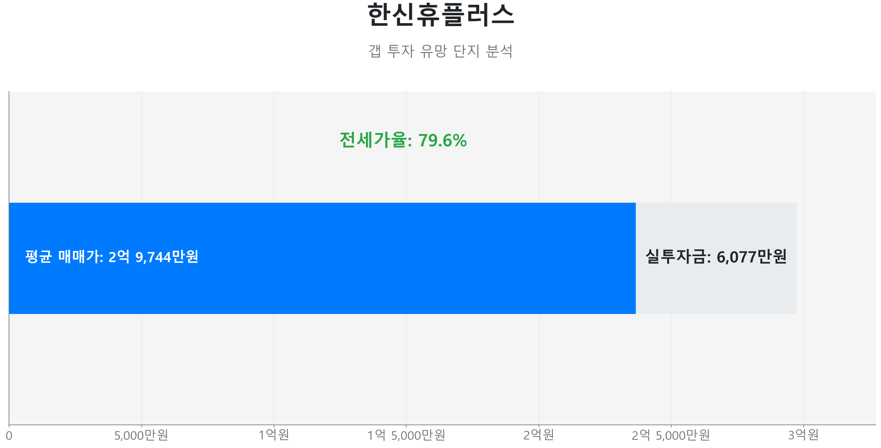Click the 2억 5,000만원 axis label
Image resolution: width=881 pixels, height=448 pixels.
point(671,435)
